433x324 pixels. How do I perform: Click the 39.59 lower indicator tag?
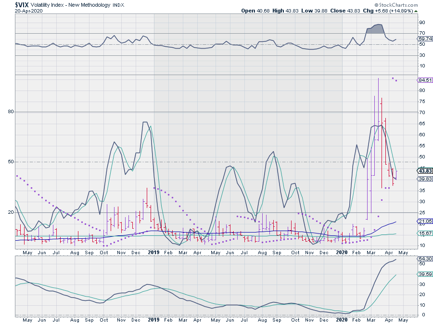pos(424,274)
